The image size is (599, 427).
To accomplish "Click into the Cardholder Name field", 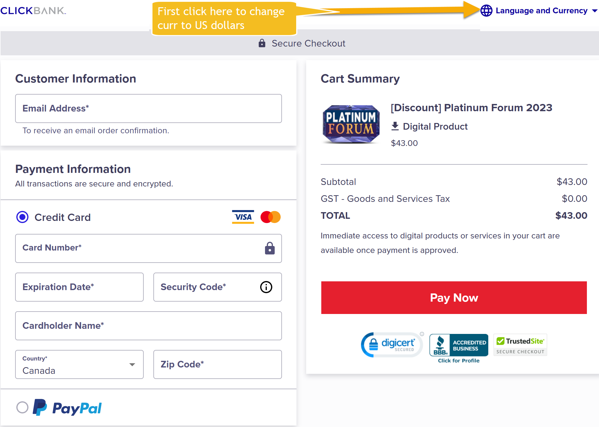I will click(148, 326).
